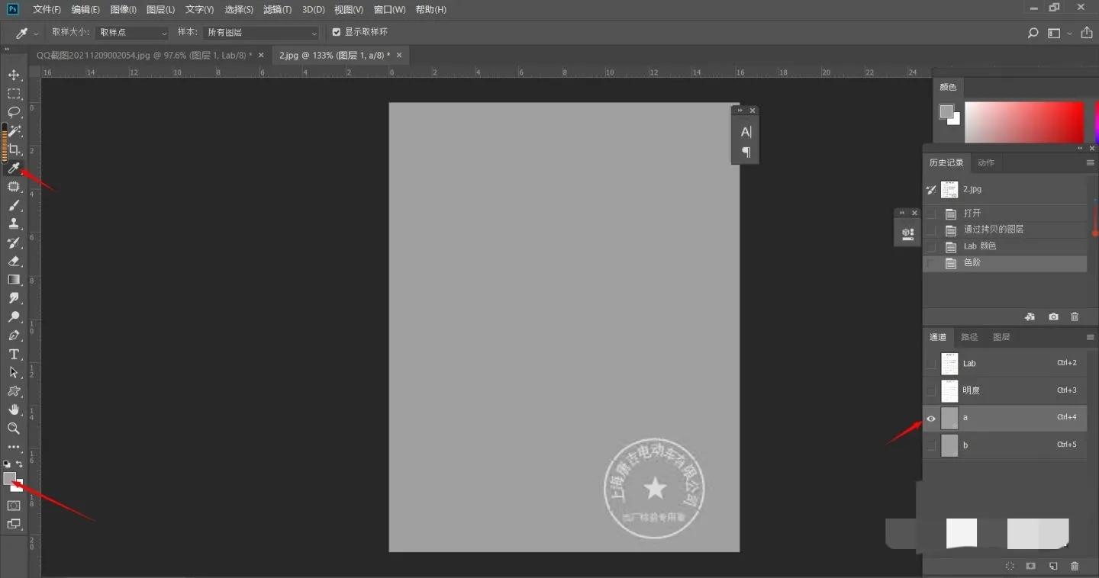Open the 滤镜(T) menu
The image size is (1099, 578).
pos(277,10)
